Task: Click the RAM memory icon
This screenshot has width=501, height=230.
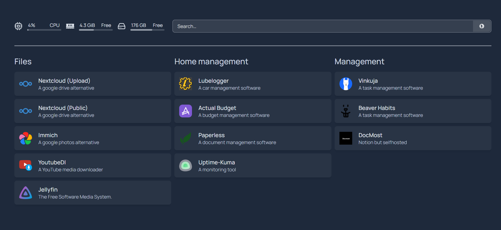Action: 70,26
